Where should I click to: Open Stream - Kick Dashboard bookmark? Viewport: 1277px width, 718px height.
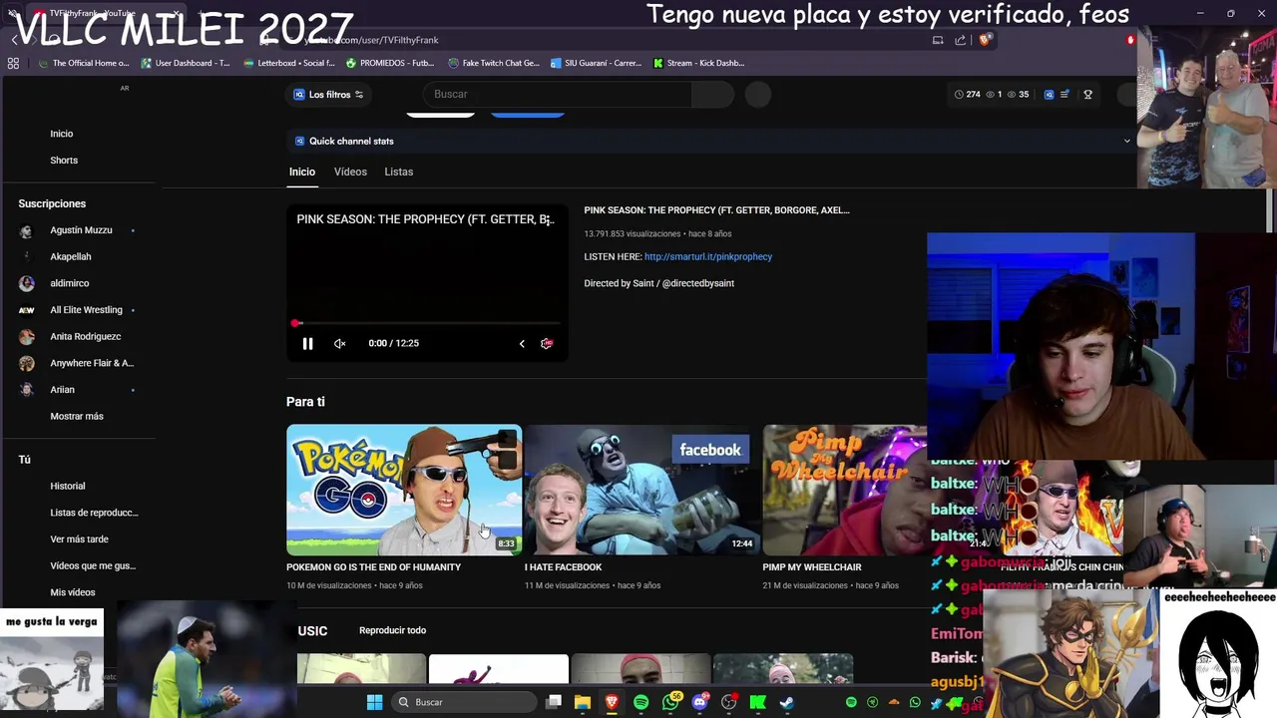(x=698, y=63)
